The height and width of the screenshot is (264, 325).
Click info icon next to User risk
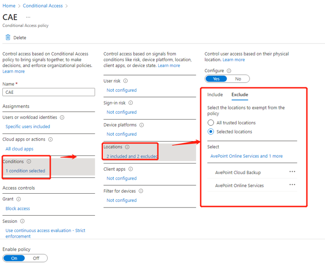126,81
